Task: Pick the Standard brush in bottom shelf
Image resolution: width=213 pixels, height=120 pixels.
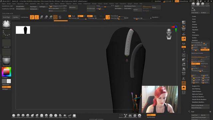Action: (18, 116)
